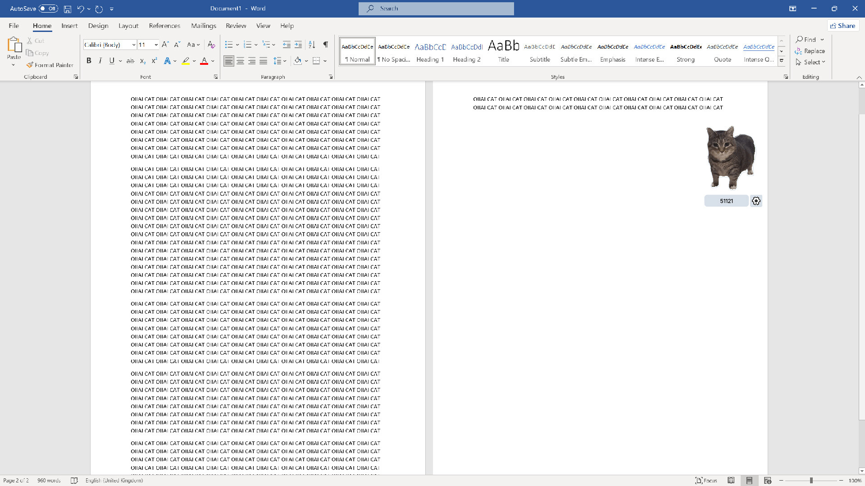Screen dimensions: 865x486
Task: Apply bold formatting to text
Action: click(88, 61)
